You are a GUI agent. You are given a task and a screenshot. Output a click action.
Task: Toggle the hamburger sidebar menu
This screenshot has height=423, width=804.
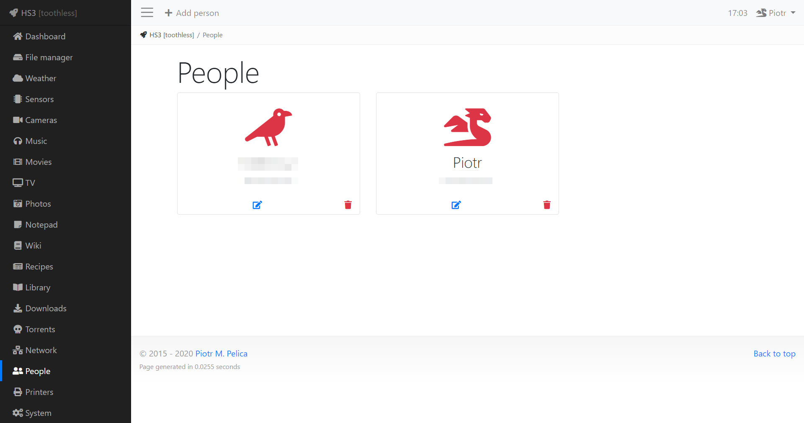coord(147,13)
